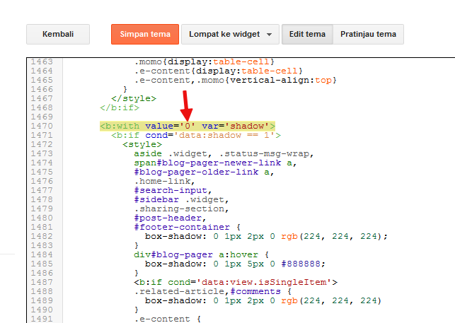Save theme with Simpan tema button
This screenshot has height=323, width=455.
click(x=145, y=34)
